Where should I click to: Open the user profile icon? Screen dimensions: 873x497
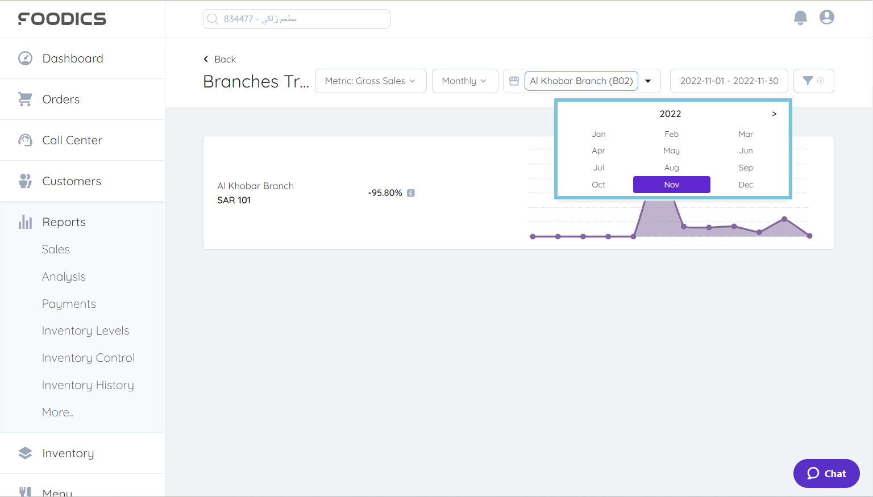[x=826, y=17]
